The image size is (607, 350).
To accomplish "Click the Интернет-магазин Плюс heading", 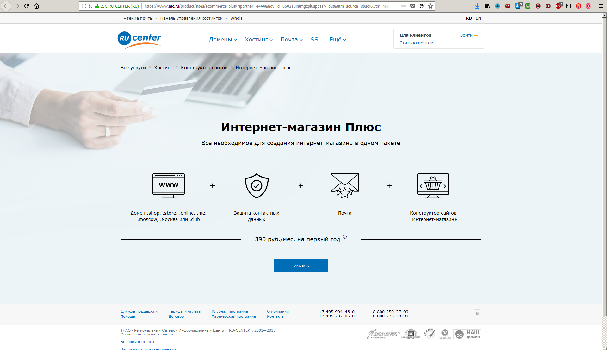I will point(301,127).
